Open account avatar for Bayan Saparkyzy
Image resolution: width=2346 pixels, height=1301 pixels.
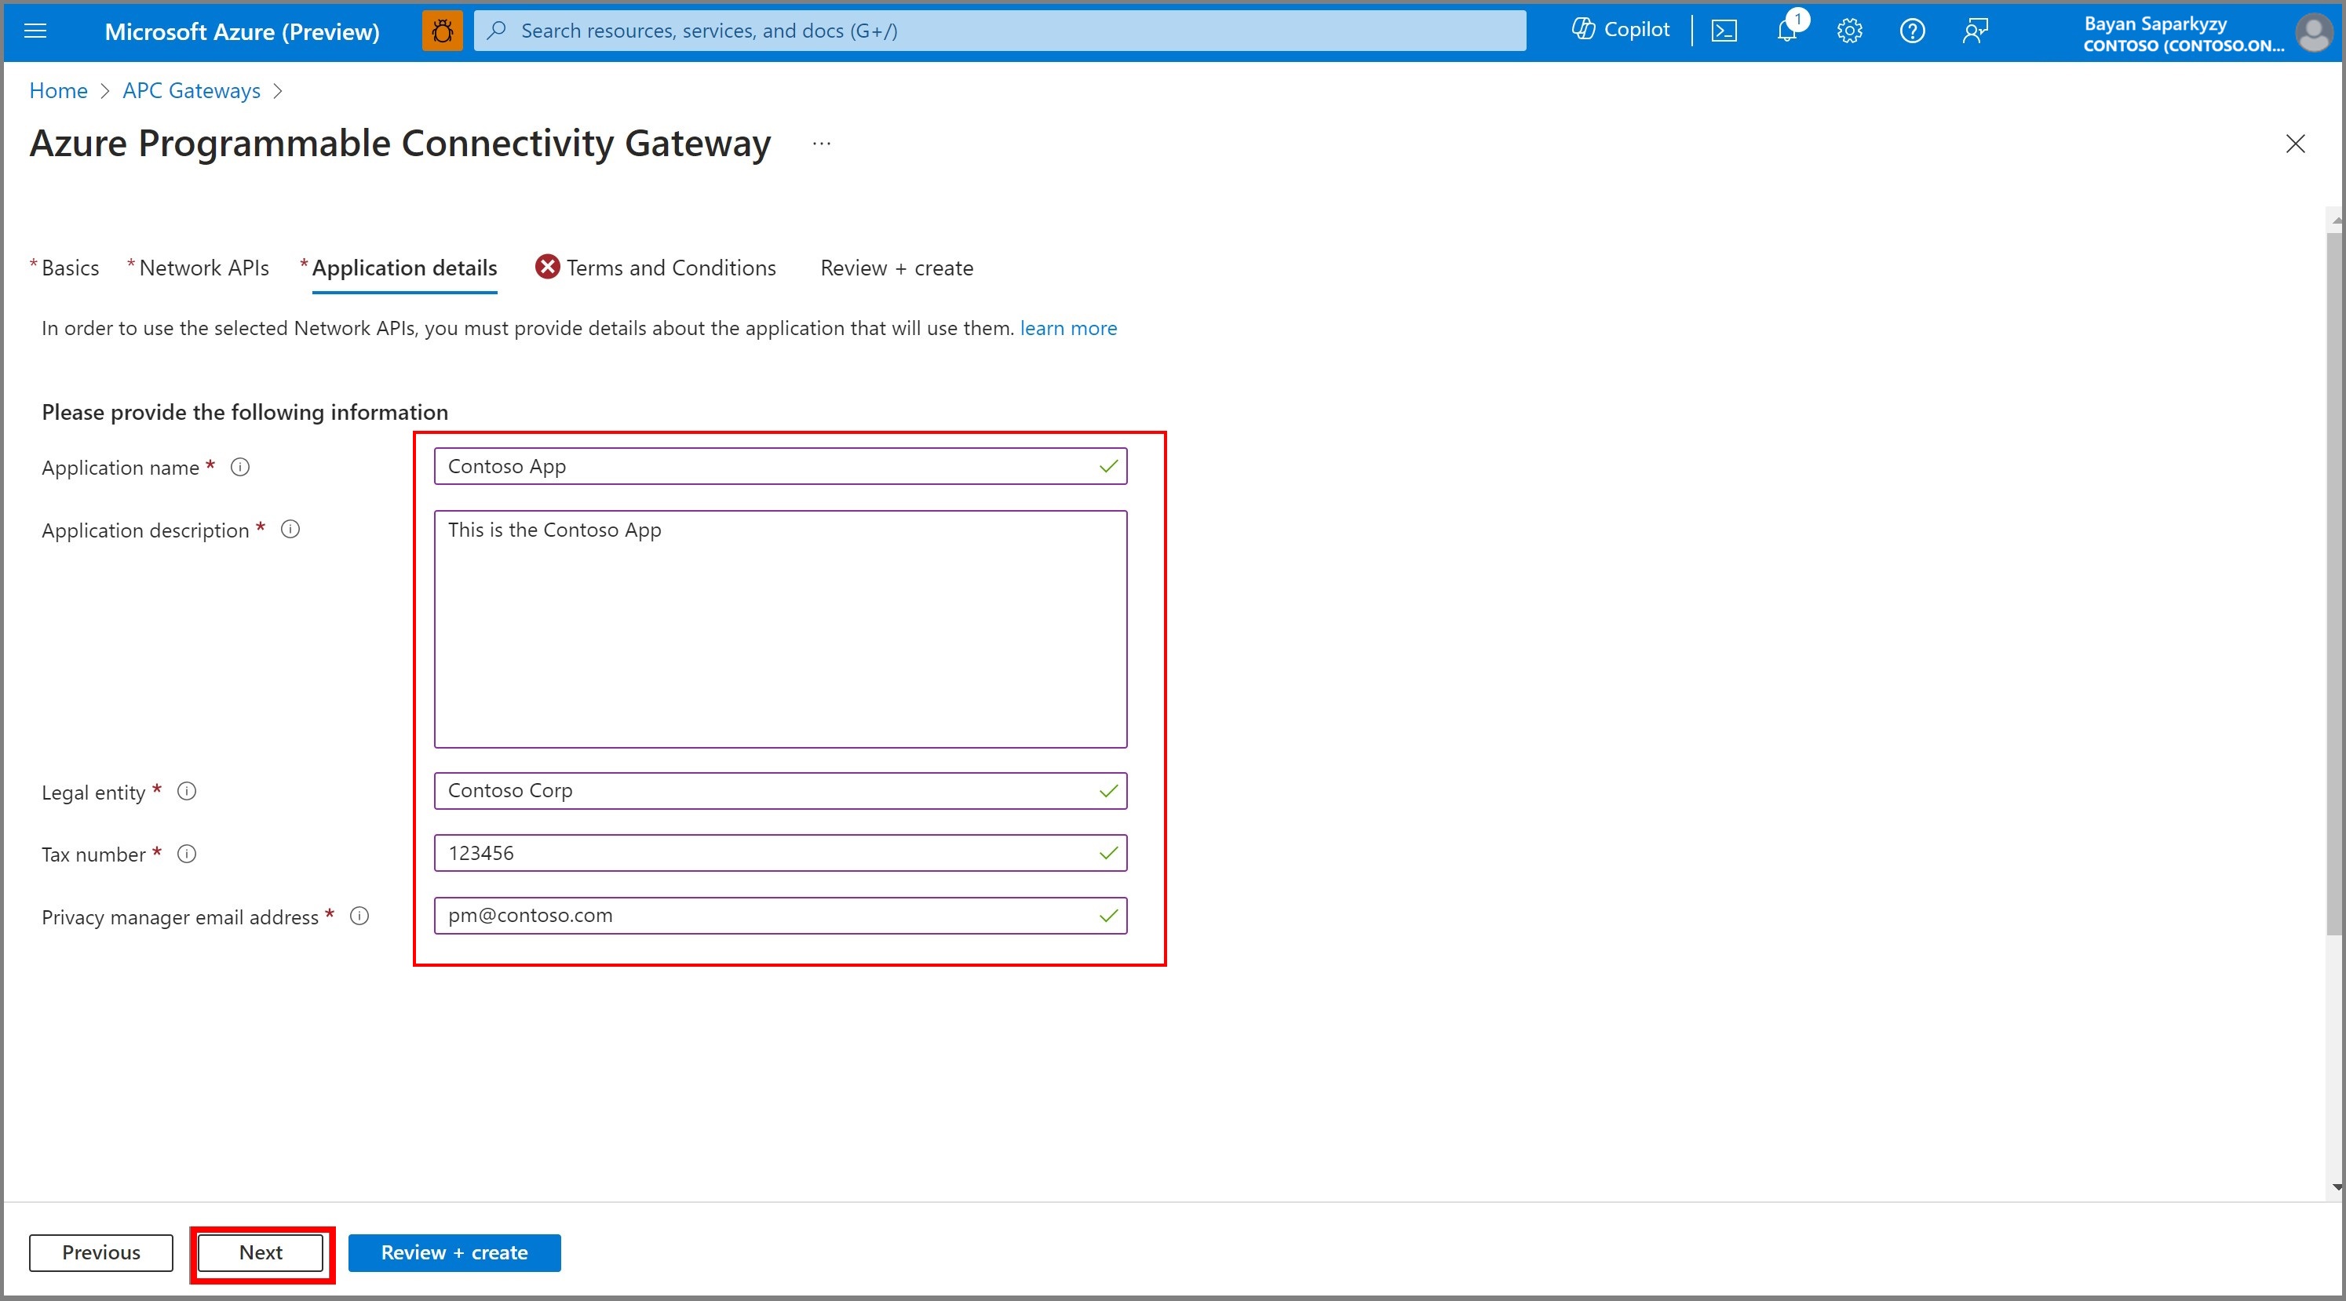click(x=2312, y=33)
